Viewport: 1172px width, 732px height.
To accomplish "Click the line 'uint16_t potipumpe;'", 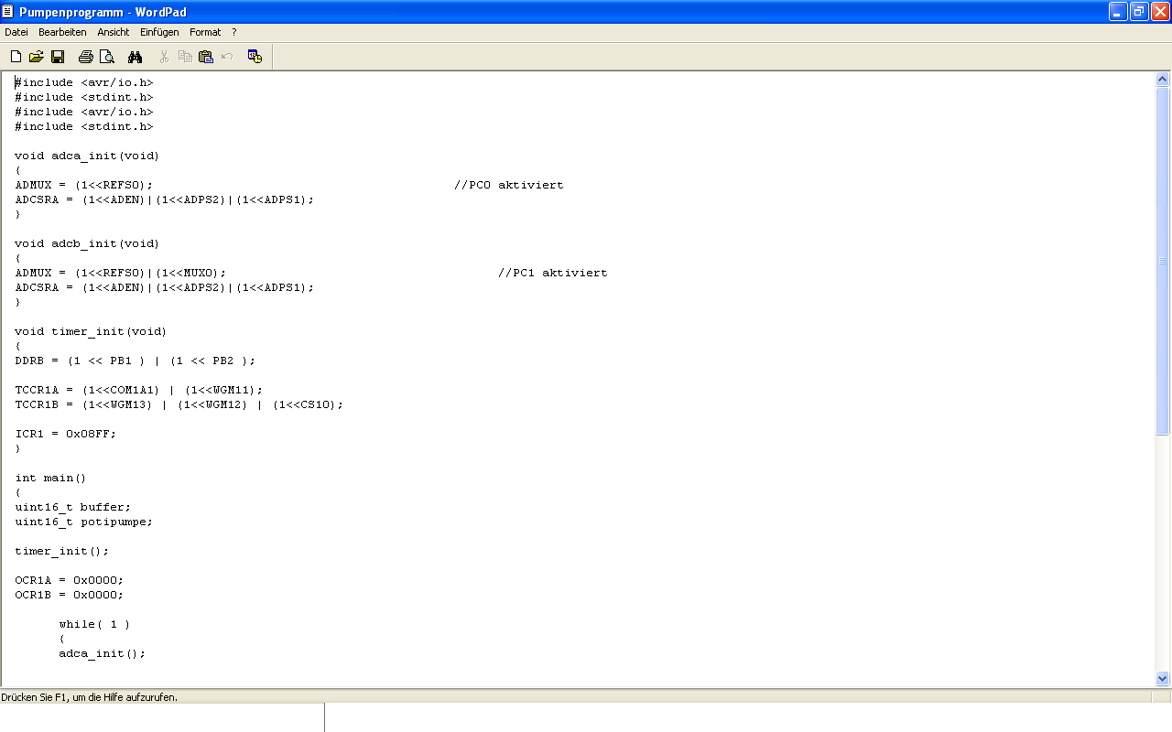I will click(84, 522).
